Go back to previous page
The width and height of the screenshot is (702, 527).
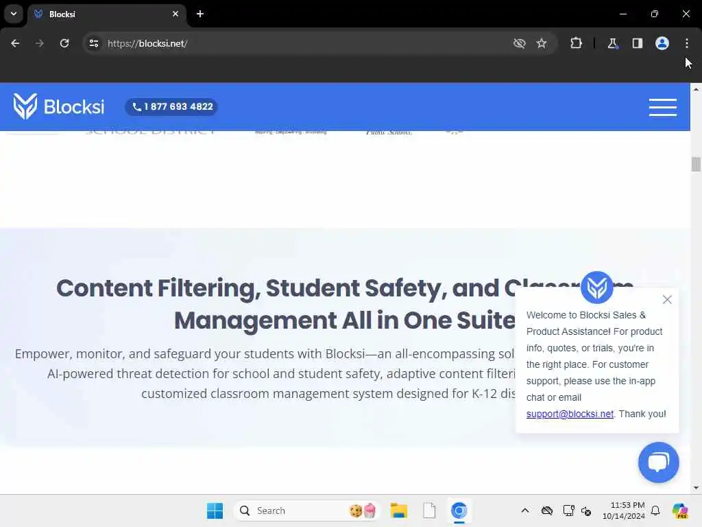pos(15,43)
